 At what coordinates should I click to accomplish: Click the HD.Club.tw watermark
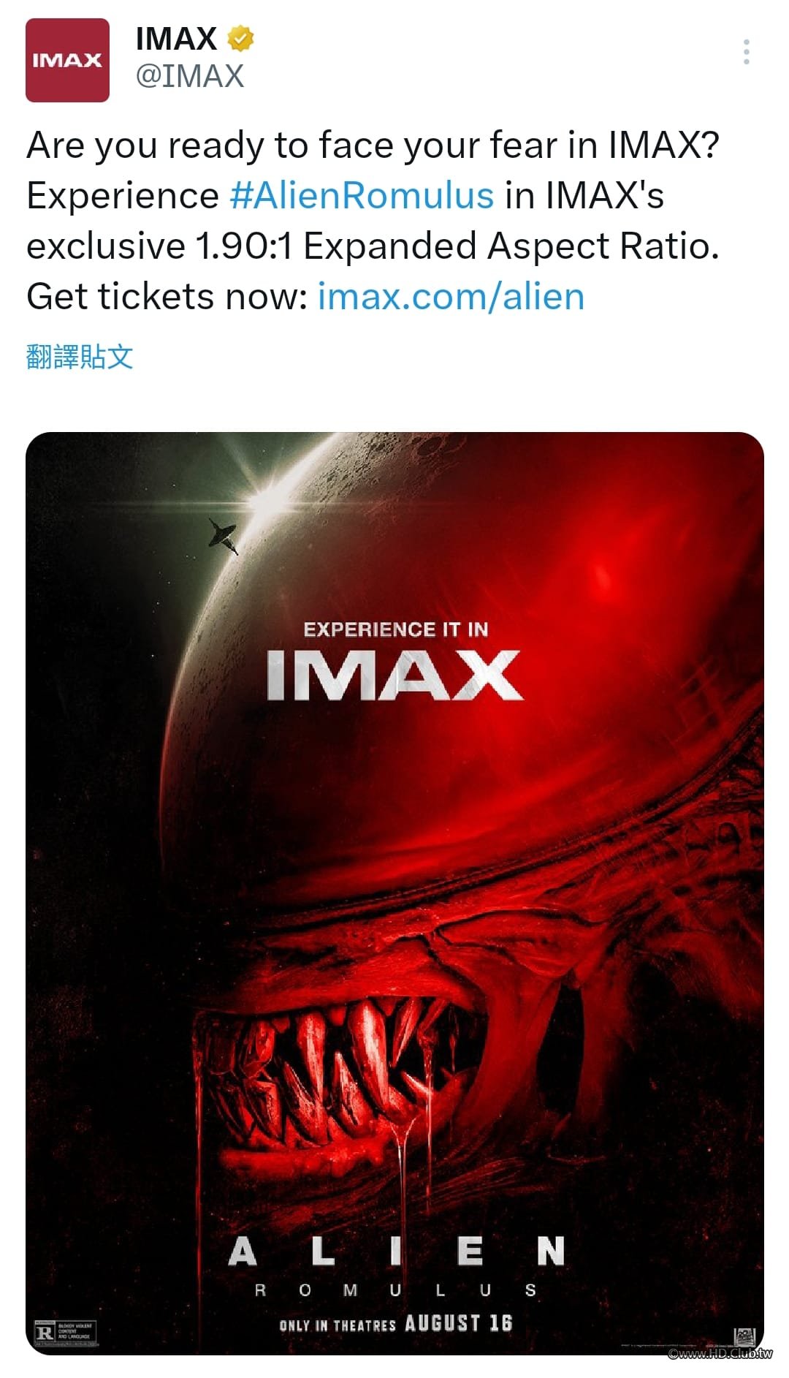click(720, 1353)
